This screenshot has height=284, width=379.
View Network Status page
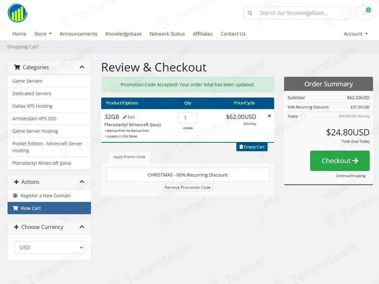167,34
